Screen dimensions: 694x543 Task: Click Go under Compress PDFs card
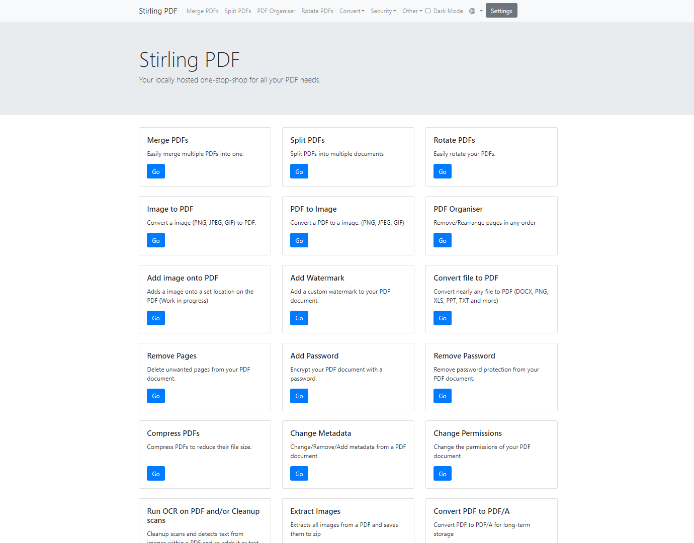pyautogui.click(x=156, y=474)
